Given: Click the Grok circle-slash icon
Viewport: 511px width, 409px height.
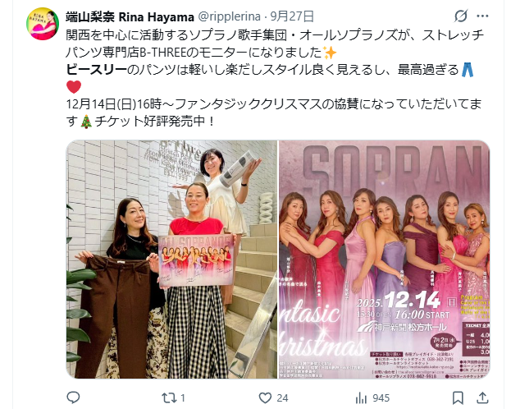Looking at the screenshot, I should tap(461, 16).
